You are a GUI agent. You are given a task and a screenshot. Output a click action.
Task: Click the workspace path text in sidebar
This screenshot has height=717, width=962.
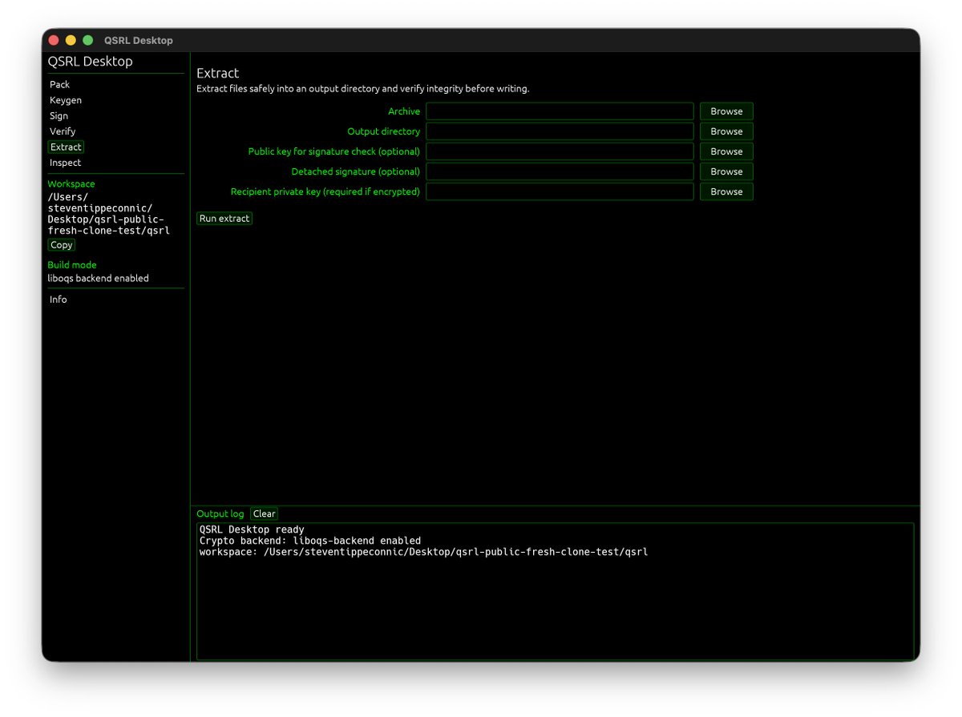108,214
